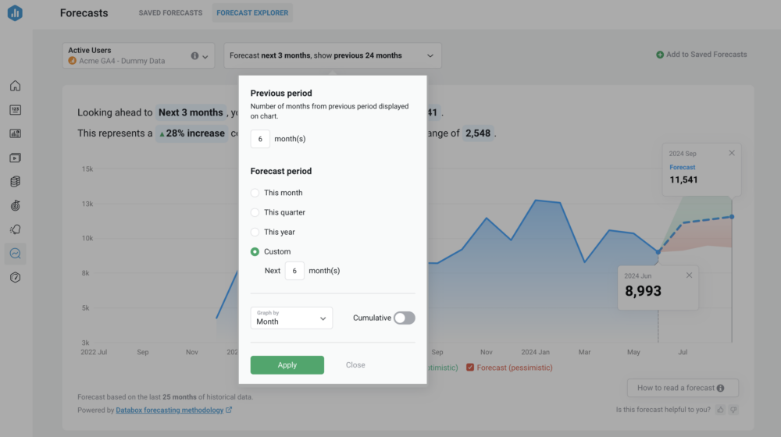Click the forecast endpoint dot on chart

[x=732, y=216]
